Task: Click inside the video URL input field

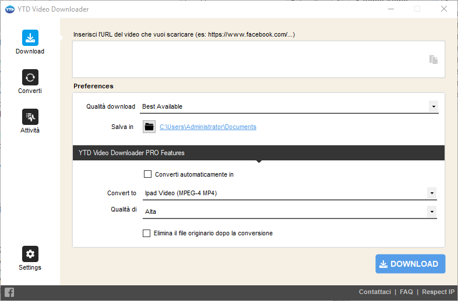Action: 259,59
